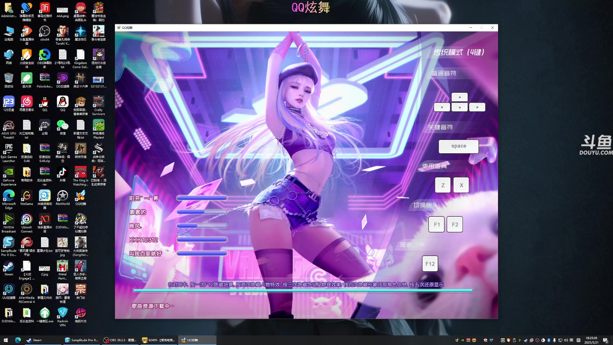The image size is (613, 345).
Task: Select the Epic Games Launcher icon
Action: [9, 152]
